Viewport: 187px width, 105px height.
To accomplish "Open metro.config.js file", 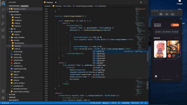I will tap(19, 83).
